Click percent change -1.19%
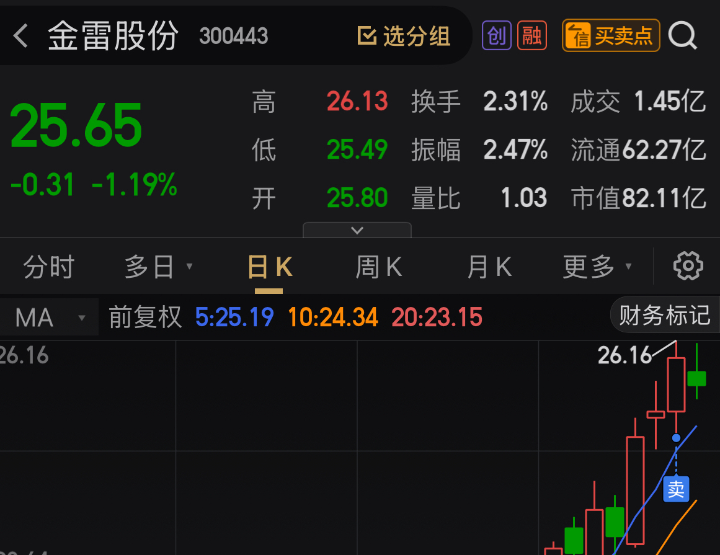The width and height of the screenshot is (720, 555). (x=134, y=185)
